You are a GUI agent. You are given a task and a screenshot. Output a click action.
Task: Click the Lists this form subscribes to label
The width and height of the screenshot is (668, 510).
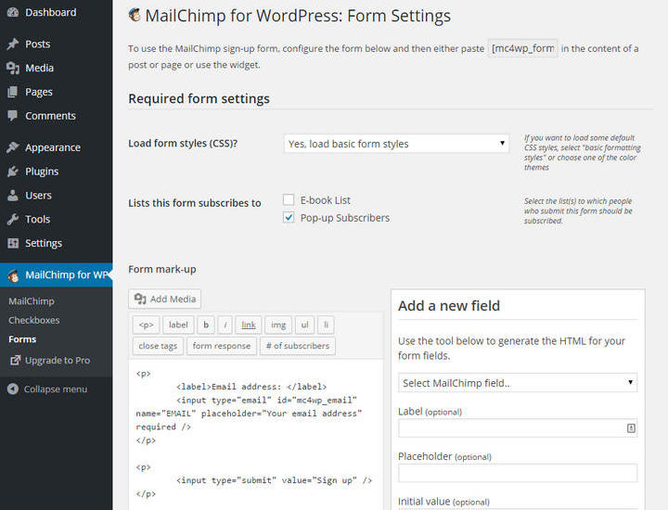[x=195, y=203]
